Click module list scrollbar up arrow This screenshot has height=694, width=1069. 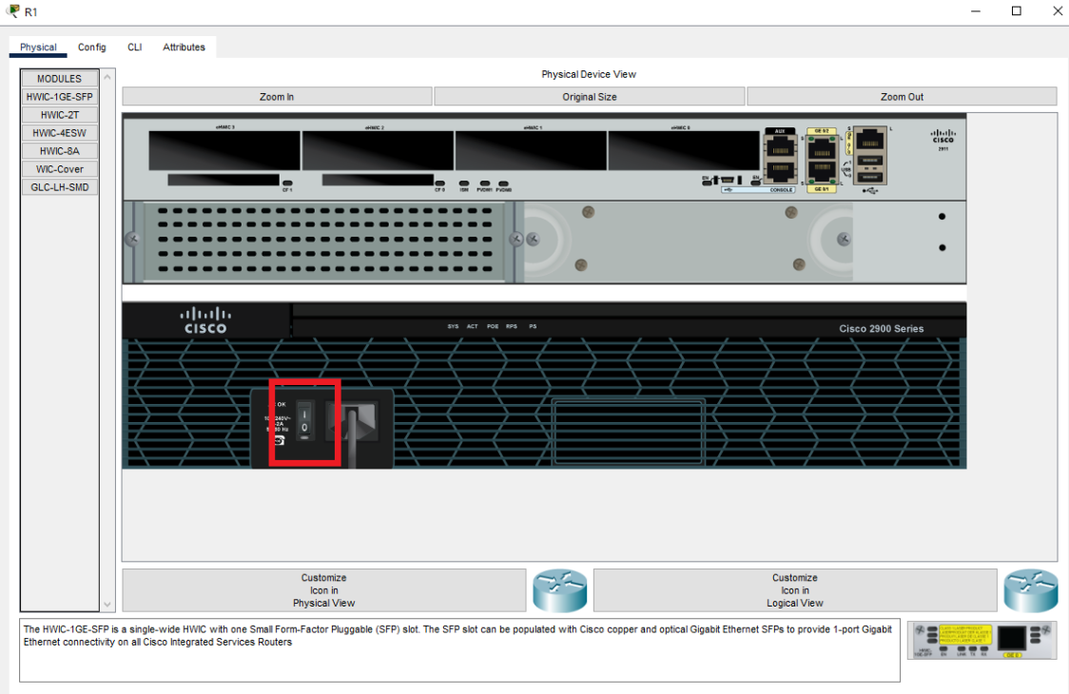[x=107, y=77]
